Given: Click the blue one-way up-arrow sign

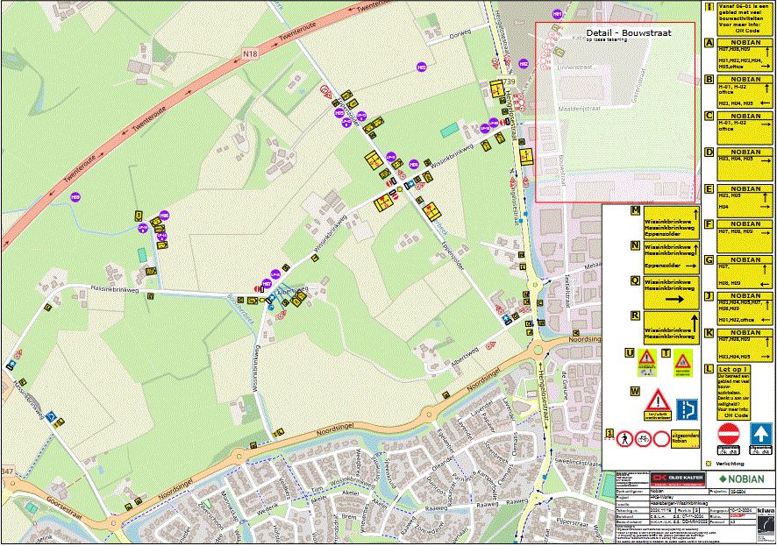Looking at the screenshot, I should pos(760,435).
